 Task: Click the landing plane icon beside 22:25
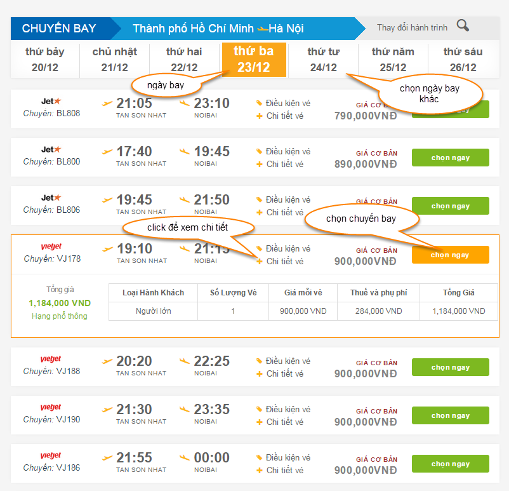185,361
